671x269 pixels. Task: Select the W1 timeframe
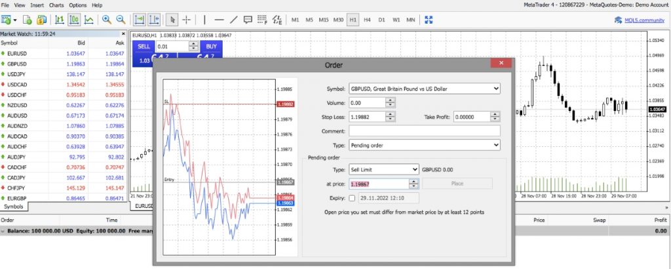396,20
